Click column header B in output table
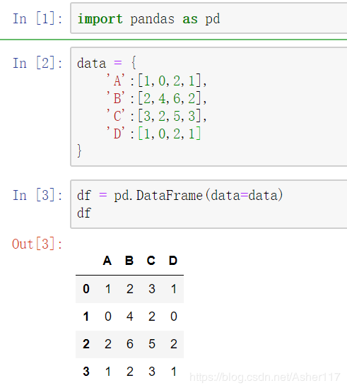The image size is (347, 390). point(129,261)
